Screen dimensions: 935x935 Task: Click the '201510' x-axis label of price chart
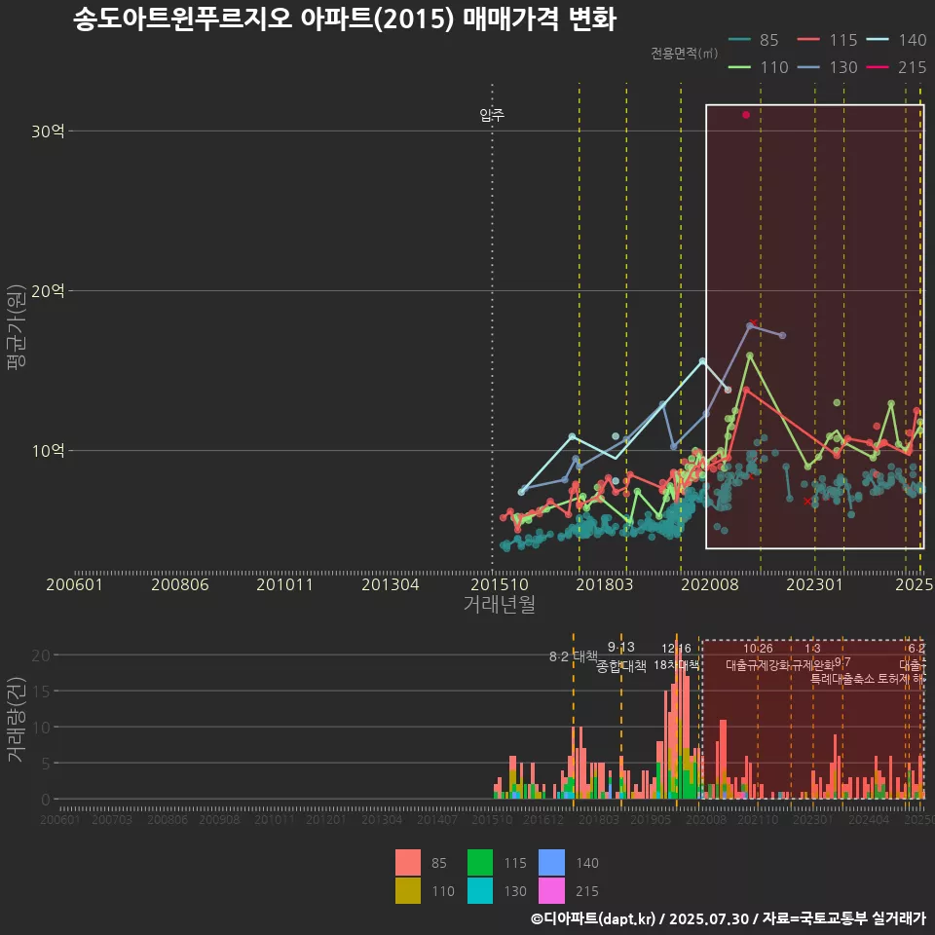(500, 584)
